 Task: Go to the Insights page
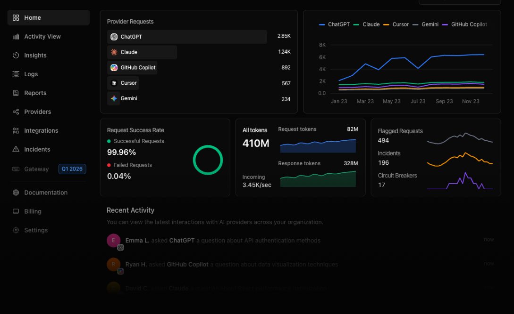tap(49, 55)
